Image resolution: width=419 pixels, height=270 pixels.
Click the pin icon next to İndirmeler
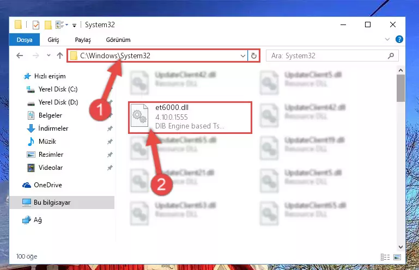click(x=110, y=128)
